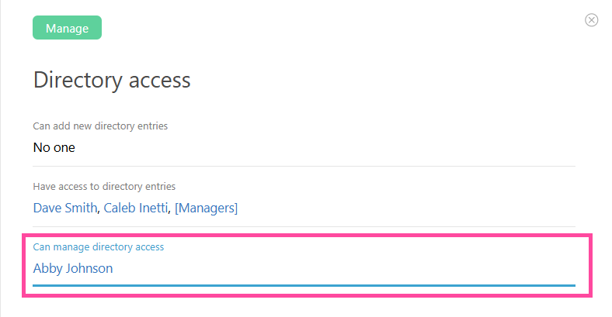Click the Abby Johnson name
This screenshot has height=317, width=612.
pyautogui.click(x=73, y=268)
